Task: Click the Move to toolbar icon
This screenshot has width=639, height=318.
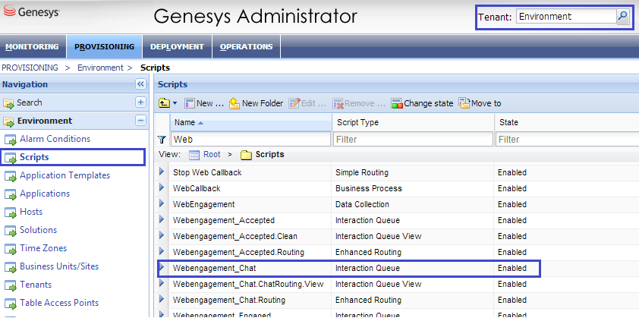Action: pyautogui.click(x=464, y=103)
